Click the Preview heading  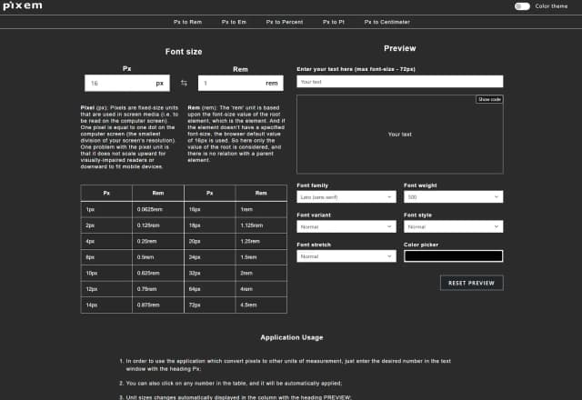coord(400,48)
